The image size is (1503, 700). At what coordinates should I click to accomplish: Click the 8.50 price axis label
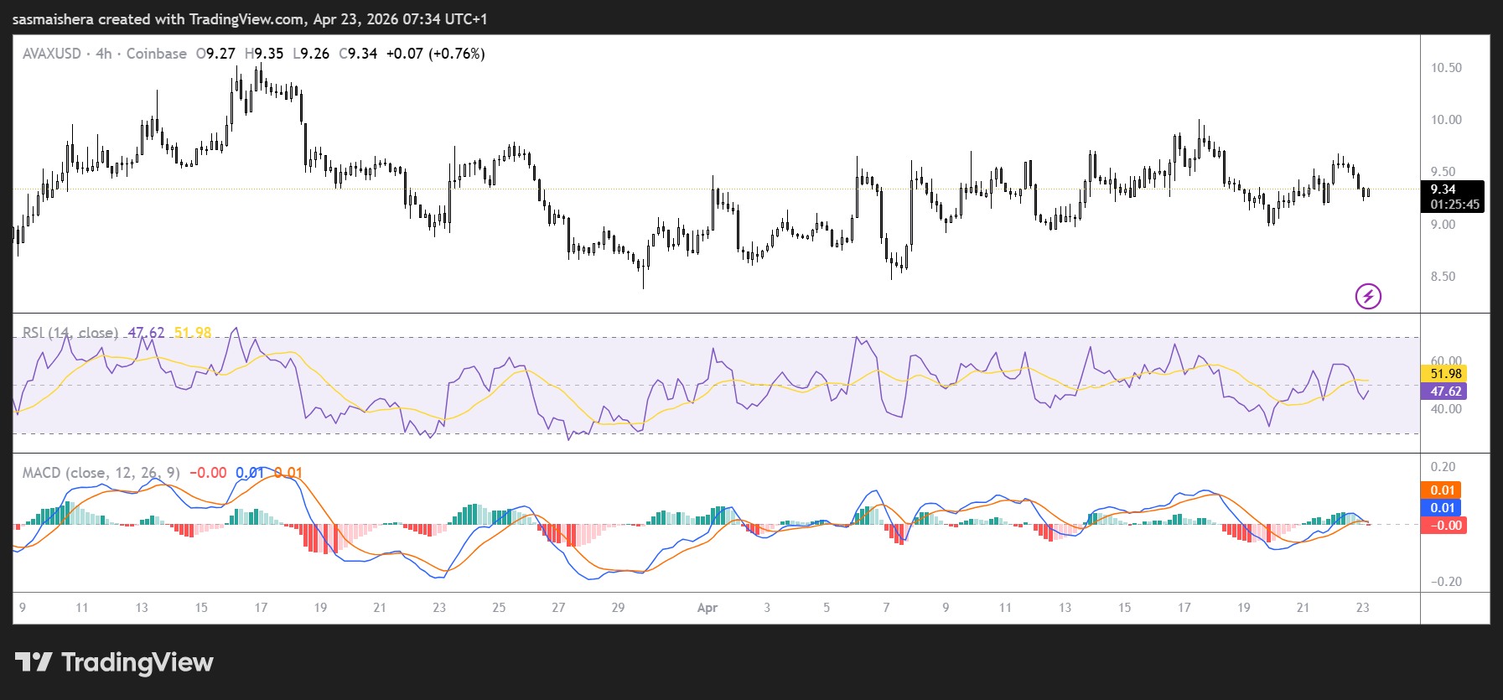tap(1443, 277)
